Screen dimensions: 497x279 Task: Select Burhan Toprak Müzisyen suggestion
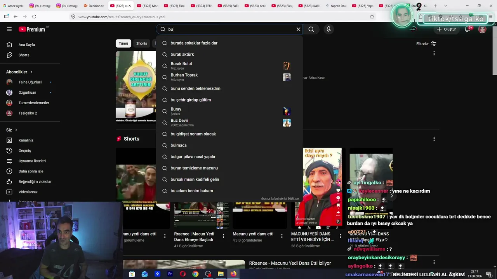point(229,77)
